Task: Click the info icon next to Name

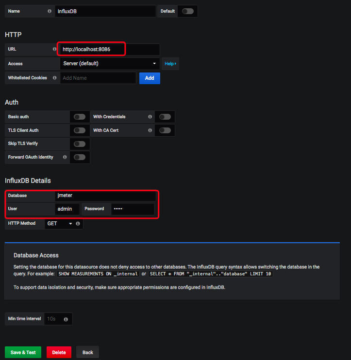Action: click(50, 11)
